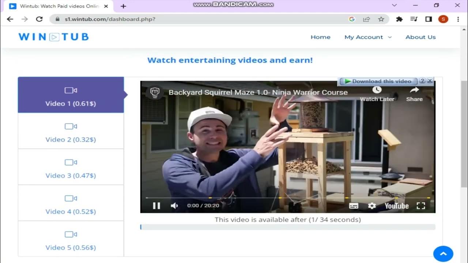This screenshot has width=468, height=263.
Task: Share this page icon in the address bar
Action: pyautogui.click(x=366, y=19)
